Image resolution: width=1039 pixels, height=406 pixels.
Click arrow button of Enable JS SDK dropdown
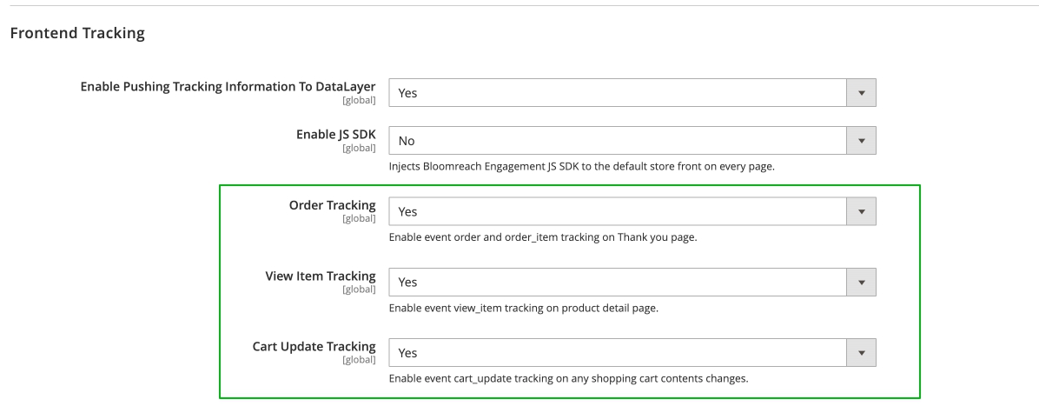pos(861,141)
